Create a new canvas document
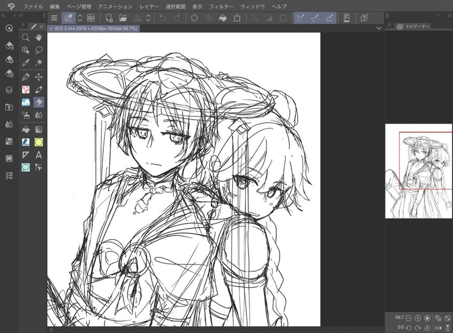Screen dimensions: 453x333 pyautogui.click(x=109, y=18)
